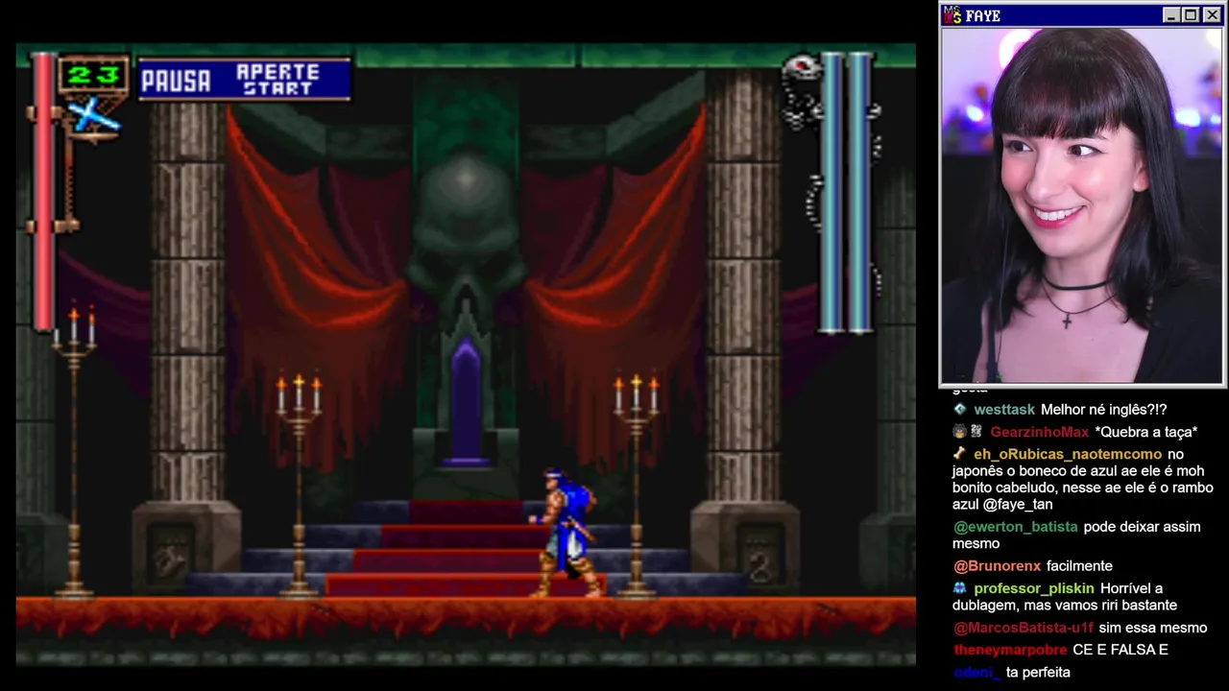Open the westtask username in chat
Viewport: 1229px width, 691px height.
pos(1004,410)
